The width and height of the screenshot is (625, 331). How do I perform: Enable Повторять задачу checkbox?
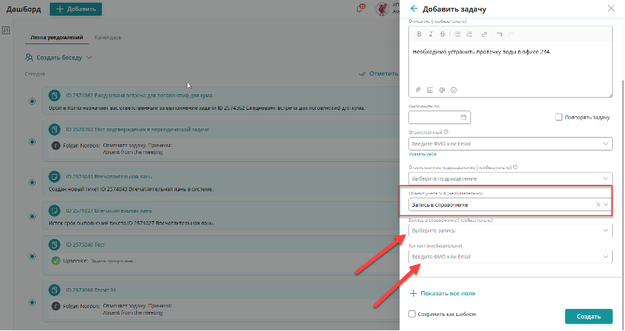[559, 117]
